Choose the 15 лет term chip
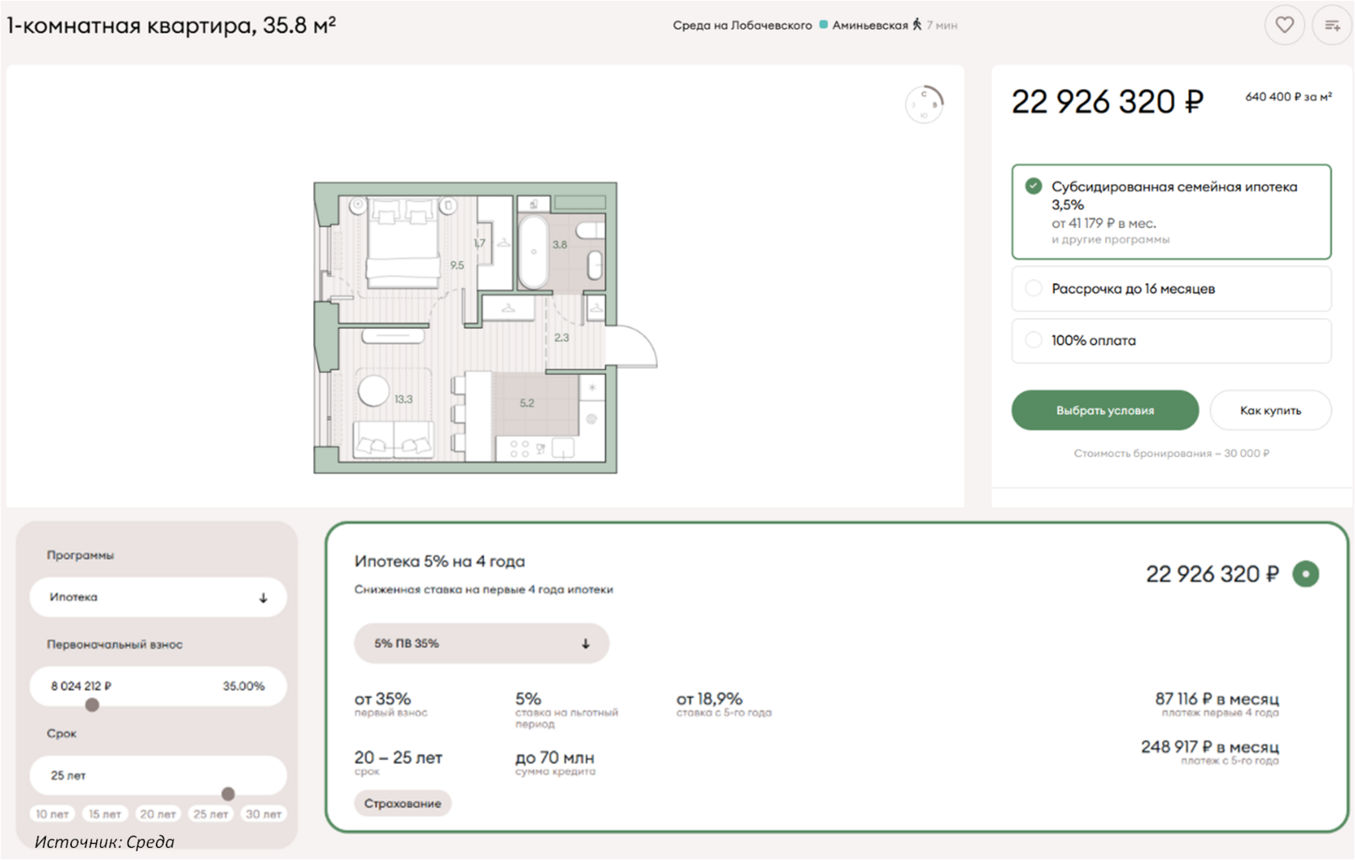This screenshot has width=1355, height=860. (x=105, y=814)
